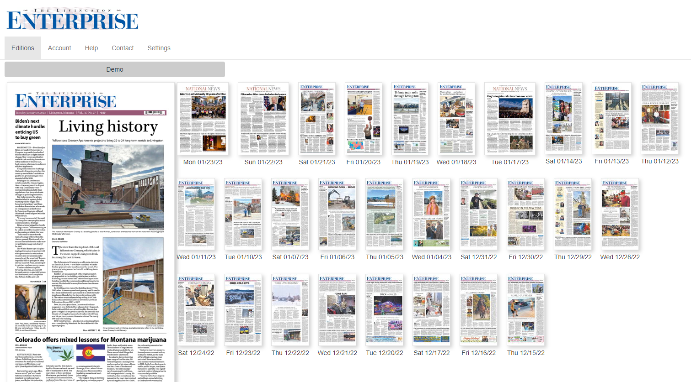Open the Wed 12/28/22 edition thumbnail

point(620,214)
